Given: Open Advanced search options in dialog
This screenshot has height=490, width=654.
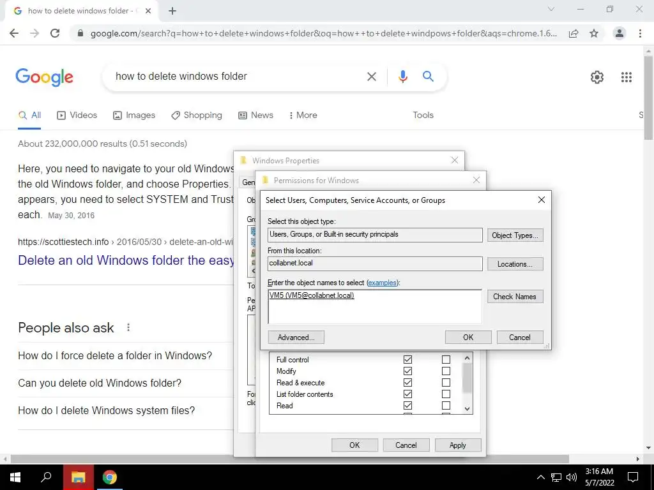Looking at the screenshot, I should pyautogui.click(x=296, y=337).
